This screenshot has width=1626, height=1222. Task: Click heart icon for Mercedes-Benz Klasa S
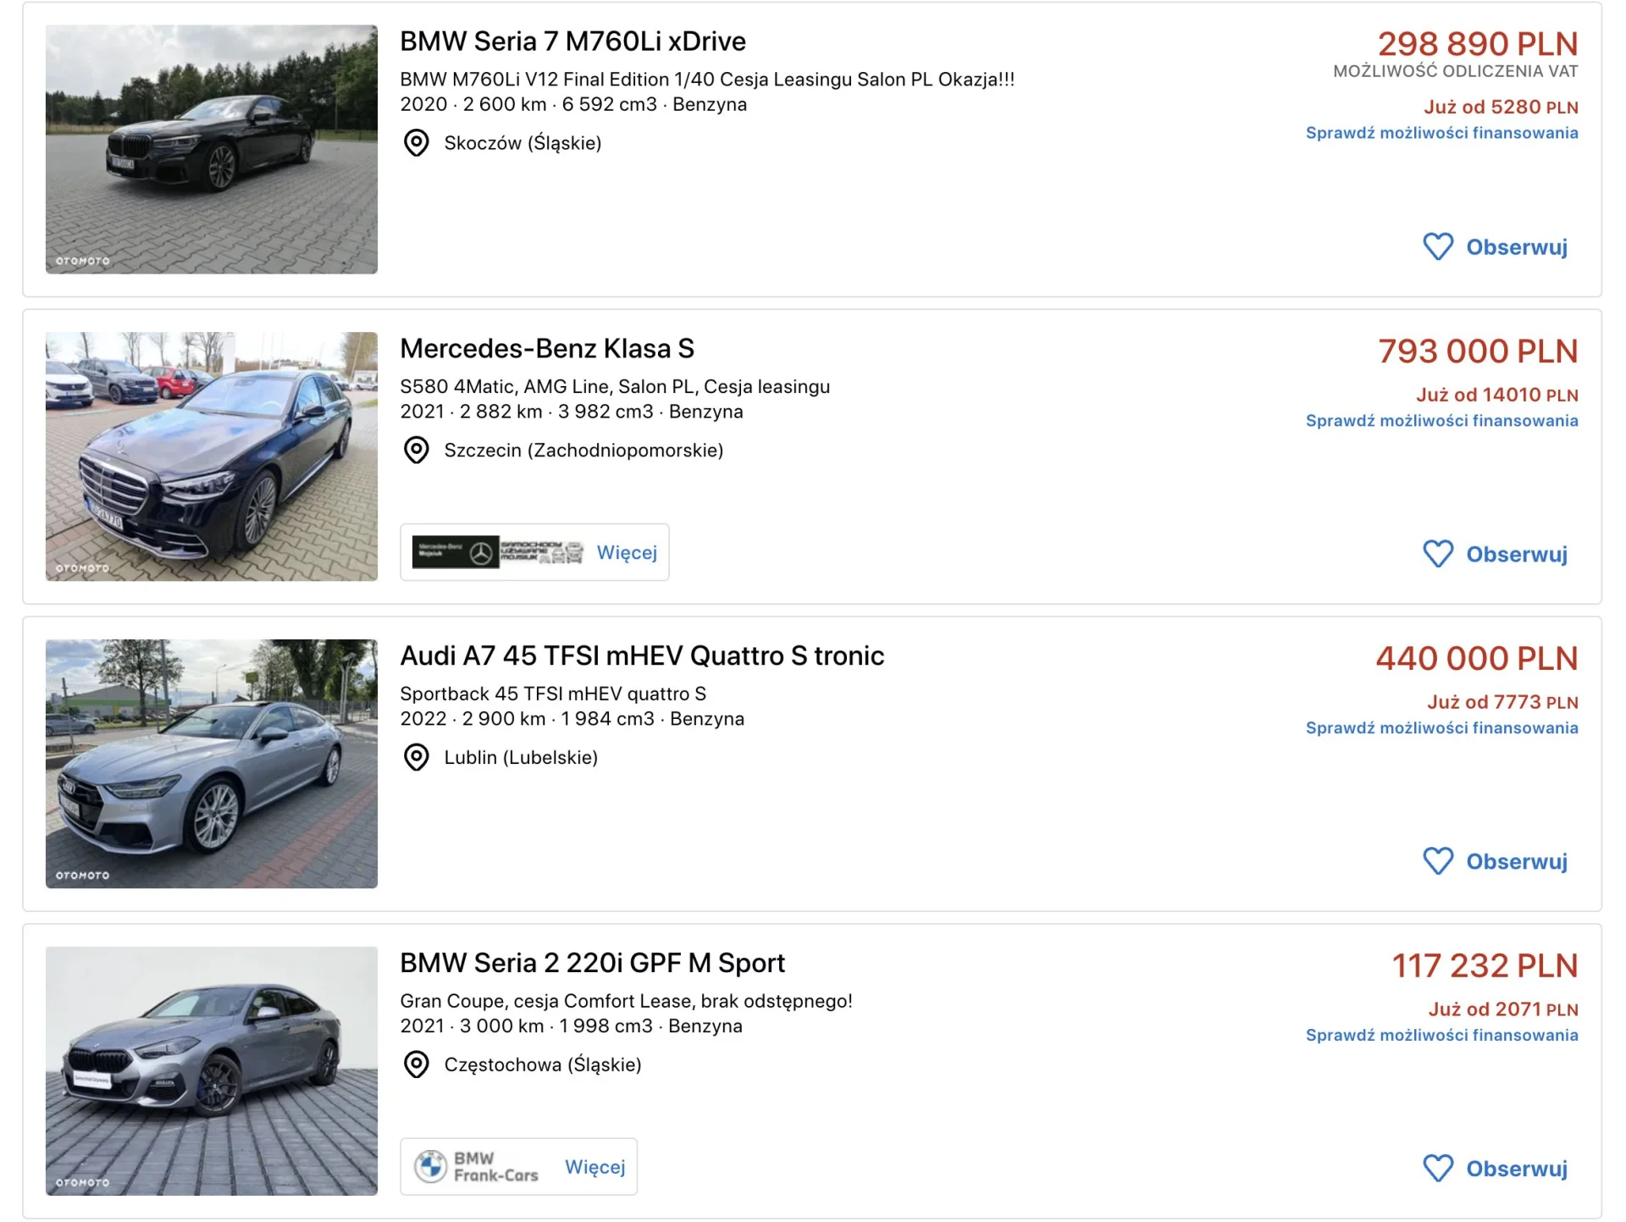(1438, 555)
